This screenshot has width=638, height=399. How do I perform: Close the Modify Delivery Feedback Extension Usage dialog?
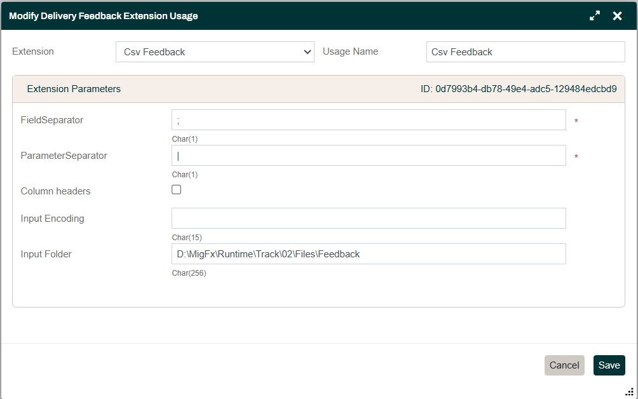click(617, 15)
